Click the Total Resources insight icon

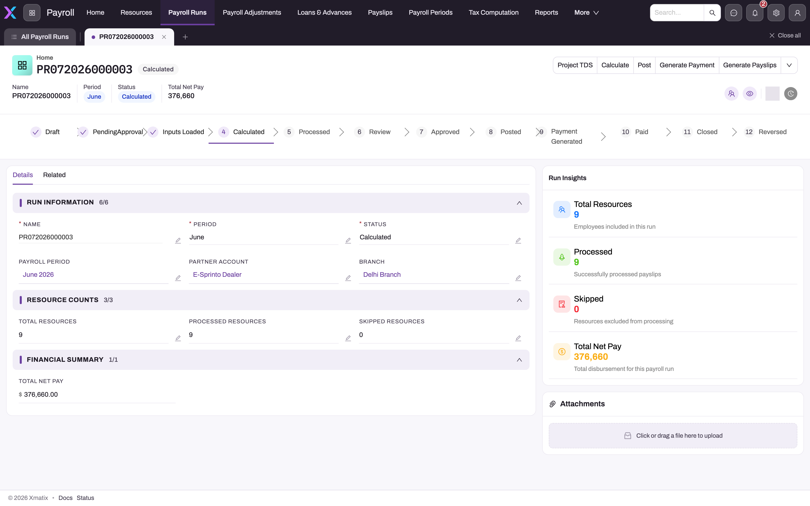tap(562, 209)
